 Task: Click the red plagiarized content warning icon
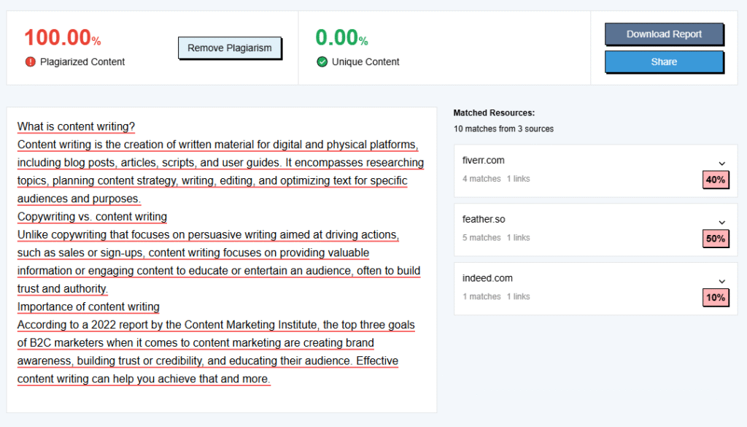coord(30,62)
